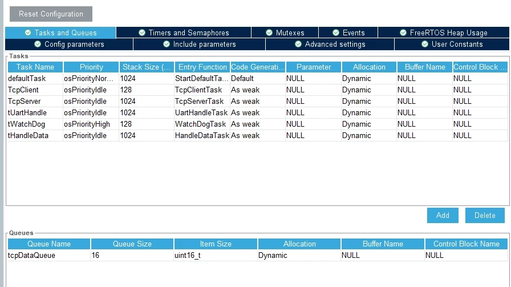Switch to Tasks and Queues tab
The width and height of the screenshot is (511, 287).
(60, 33)
